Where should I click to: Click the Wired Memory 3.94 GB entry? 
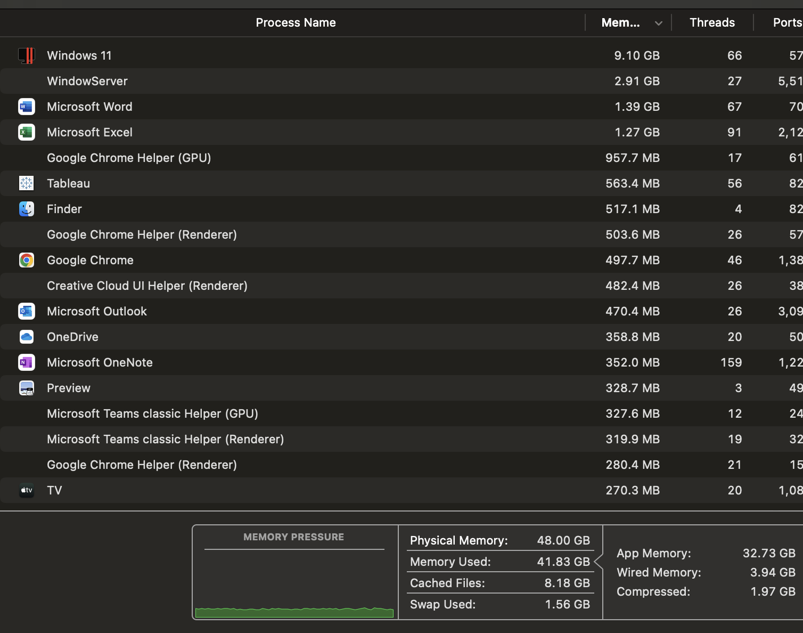point(706,572)
